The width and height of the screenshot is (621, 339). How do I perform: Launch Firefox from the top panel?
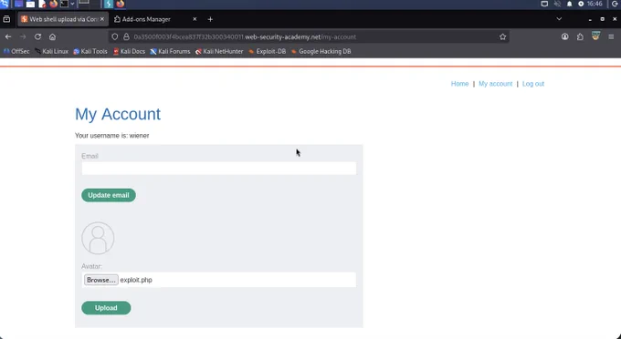(x=54, y=4)
